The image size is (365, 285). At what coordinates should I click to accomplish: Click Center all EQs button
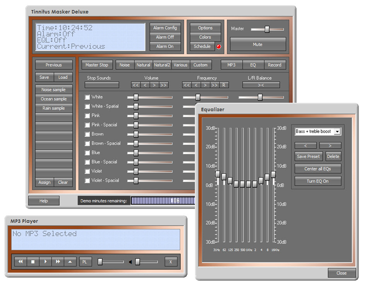[318, 169]
